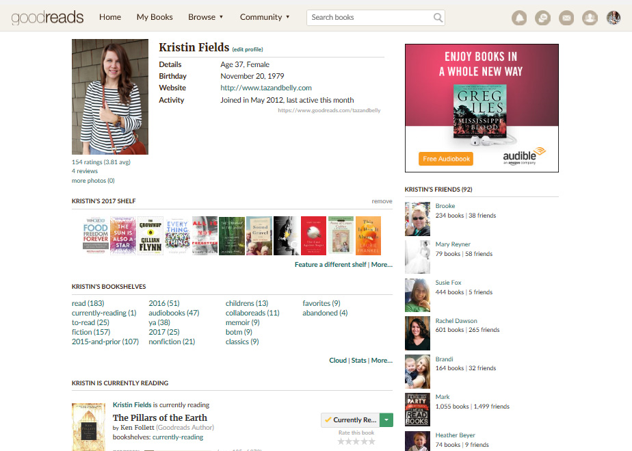The image size is (632, 451).
Task: Open The Pillars of the Earth cover
Action: pos(88,427)
